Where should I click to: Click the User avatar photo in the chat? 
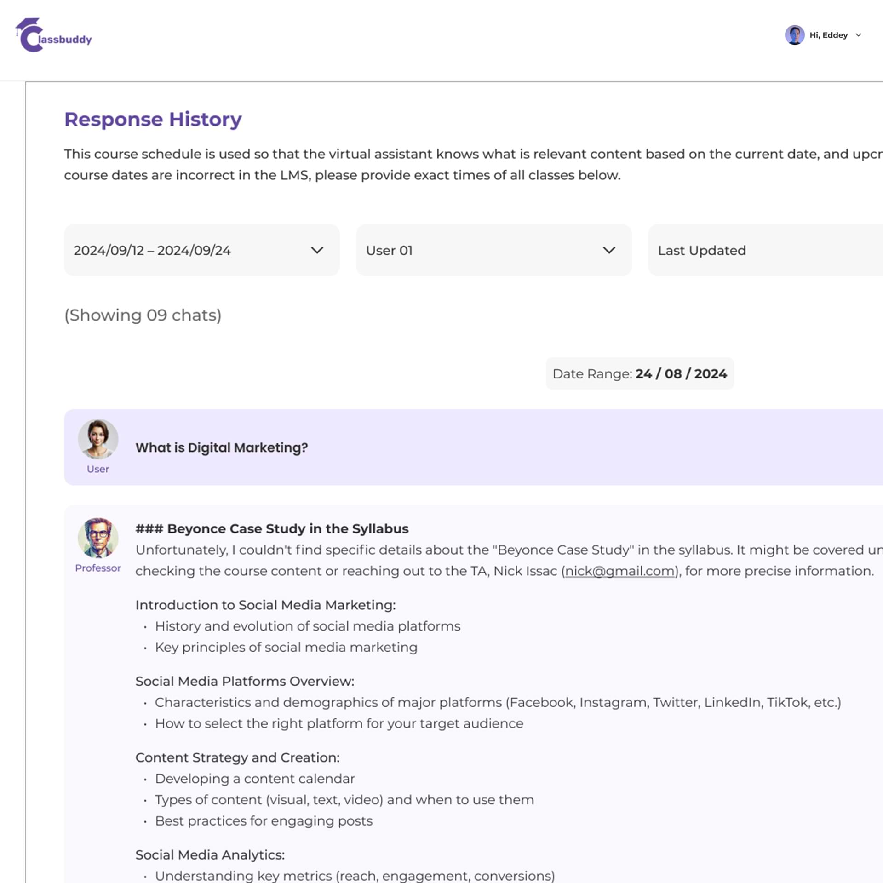click(x=98, y=439)
